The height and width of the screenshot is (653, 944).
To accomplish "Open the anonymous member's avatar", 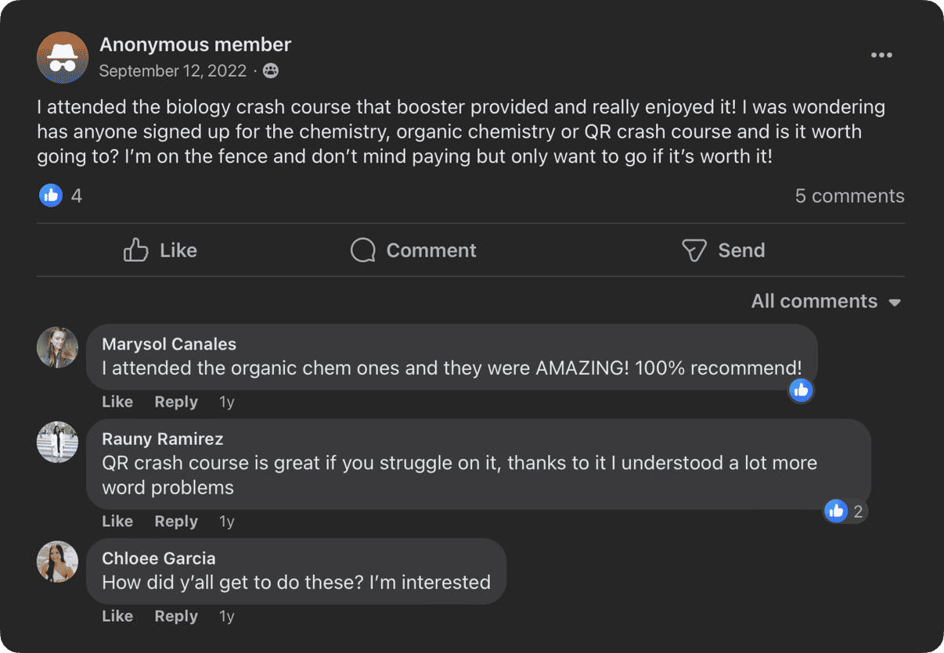I will tap(63, 57).
